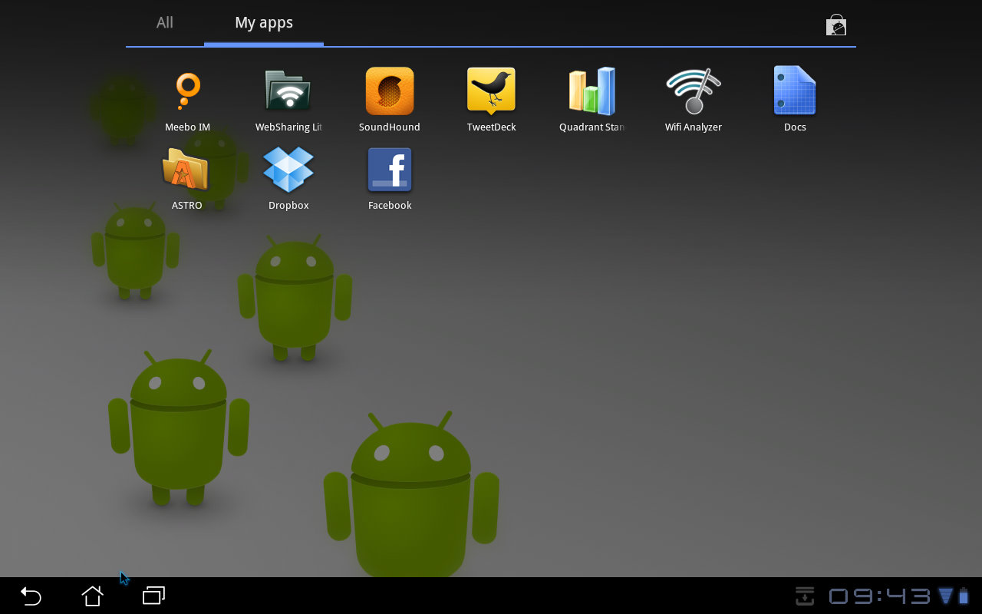Open Quadrant Standard benchmark app
The image size is (982, 614).
point(592,91)
